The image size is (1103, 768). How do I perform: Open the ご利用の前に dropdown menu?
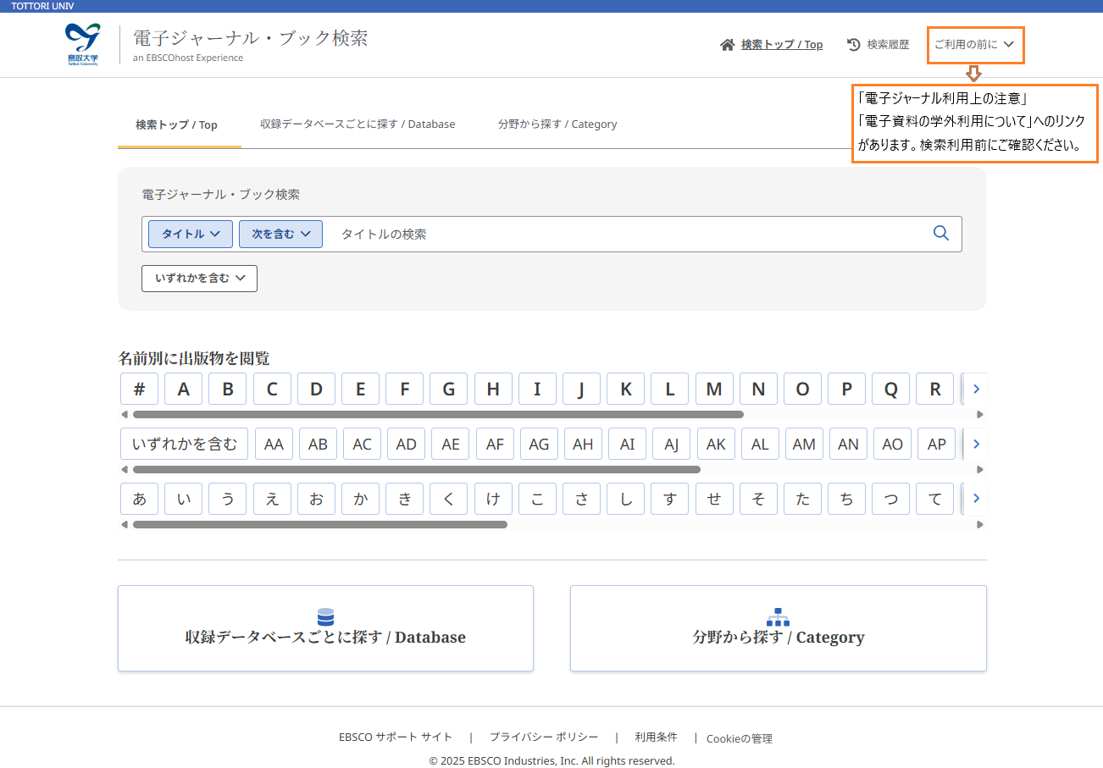(975, 44)
